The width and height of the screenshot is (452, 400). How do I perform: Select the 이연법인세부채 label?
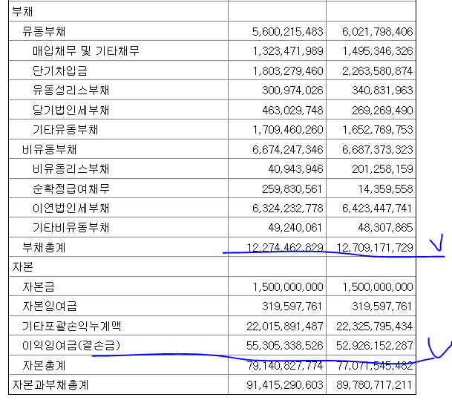point(71,208)
